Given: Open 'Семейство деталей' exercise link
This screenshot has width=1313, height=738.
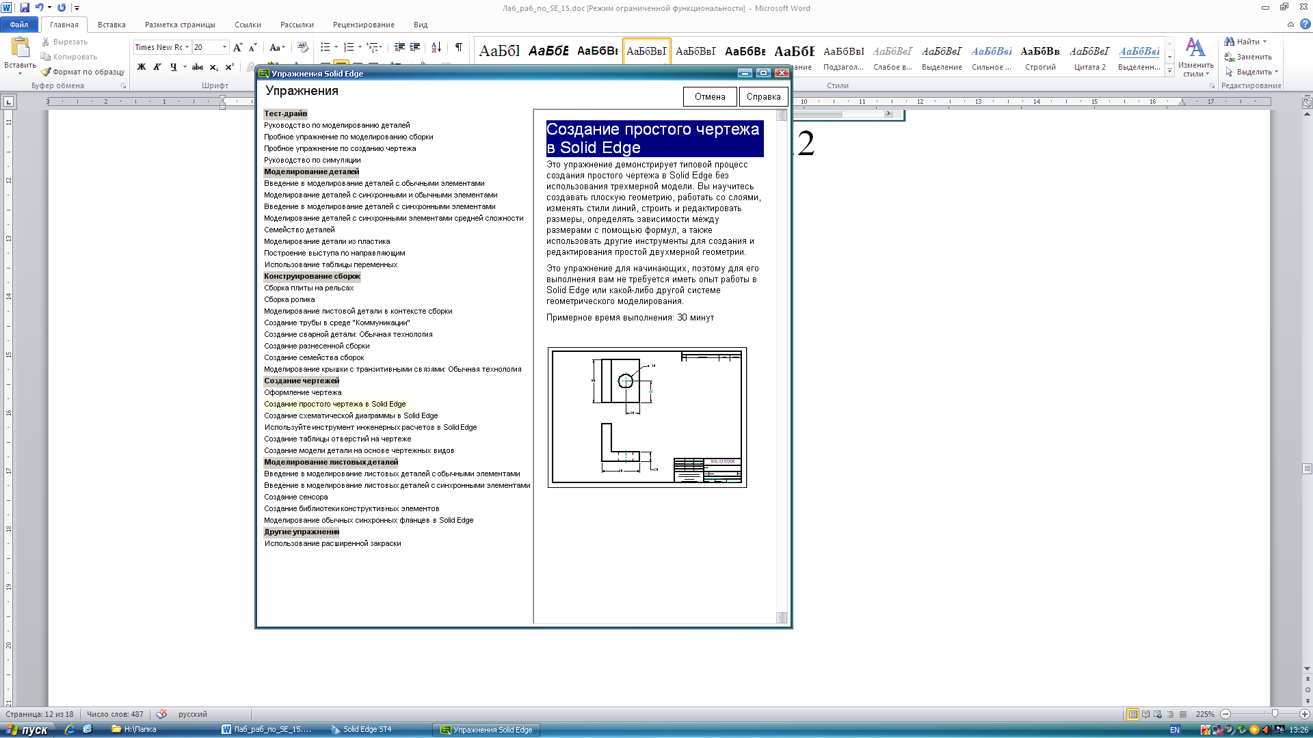Looking at the screenshot, I should click(x=300, y=230).
